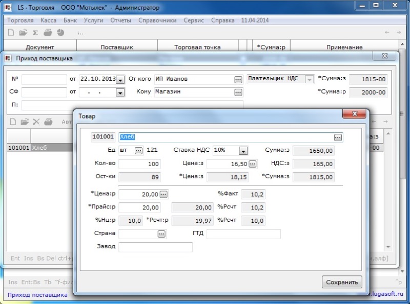This screenshot has width=410, height=304.
Task: Open the Услуги menu
Action: tap(93, 20)
